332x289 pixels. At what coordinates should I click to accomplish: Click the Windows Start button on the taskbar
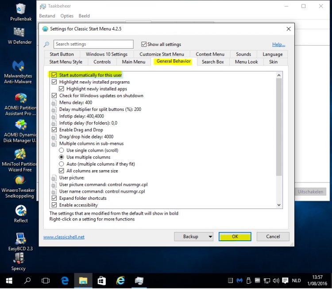(x=9, y=280)
